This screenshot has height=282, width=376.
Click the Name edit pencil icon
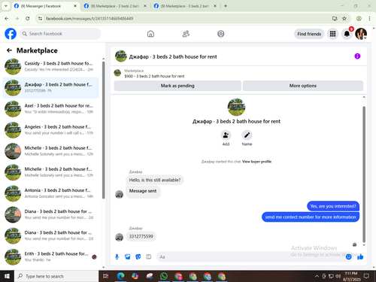247,135
